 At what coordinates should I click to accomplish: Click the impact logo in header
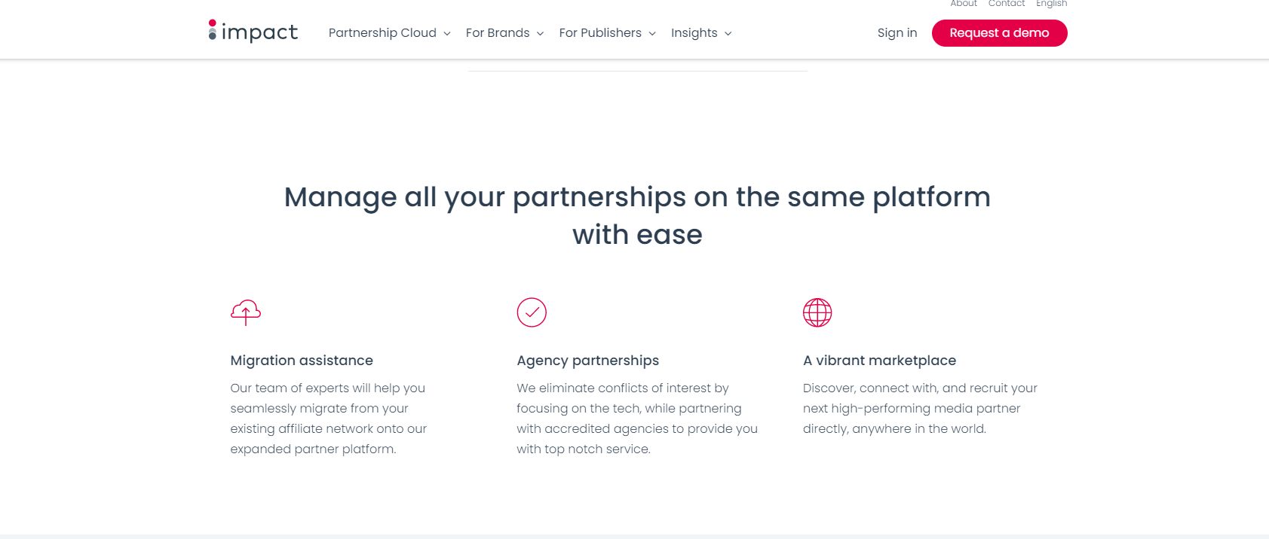point(253,32)
